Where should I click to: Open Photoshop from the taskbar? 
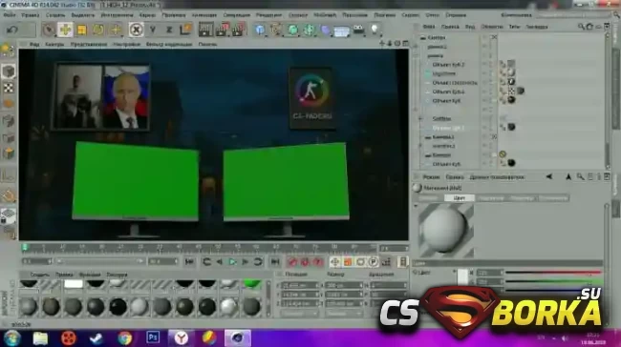[153, 337]
